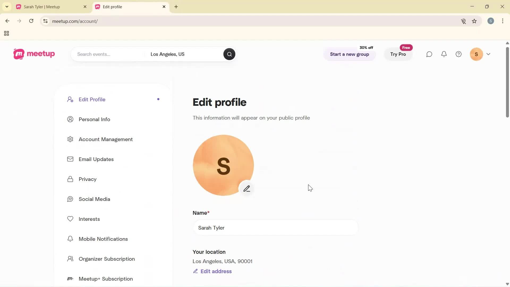Viewport: 510px width, 287px height.
Task: Click the Start a new group button
Action: point(349,54)
